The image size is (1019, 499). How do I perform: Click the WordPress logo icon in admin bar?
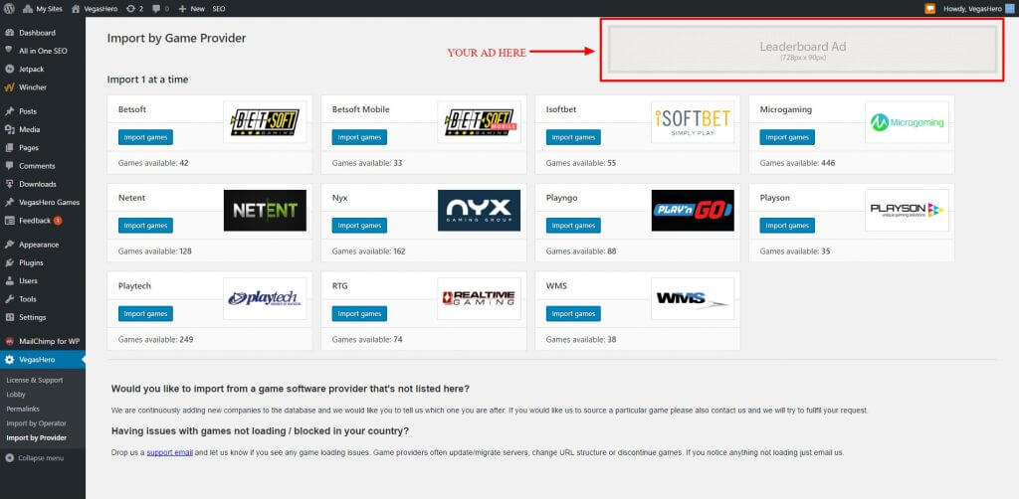point(9,9)
